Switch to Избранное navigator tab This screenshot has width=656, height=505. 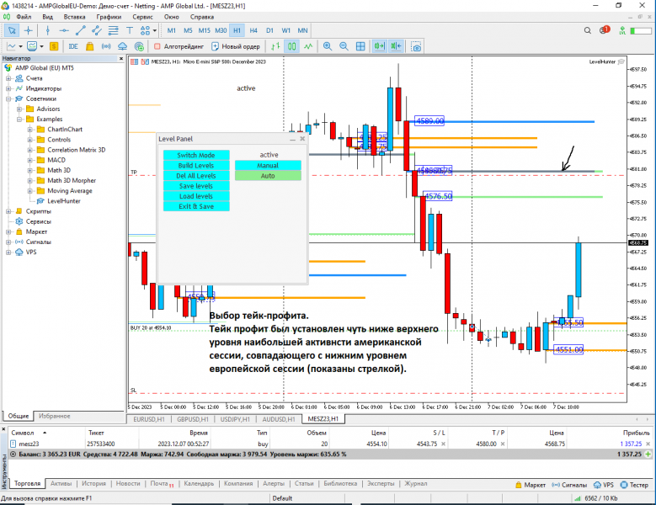pyautogui.click(x=55, y=417)
